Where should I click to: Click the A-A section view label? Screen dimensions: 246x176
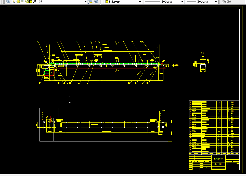[x=202, y=53]
